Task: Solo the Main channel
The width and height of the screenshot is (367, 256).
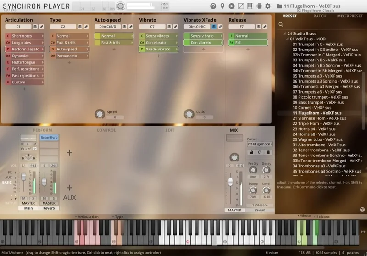Action: pos(33,198)
